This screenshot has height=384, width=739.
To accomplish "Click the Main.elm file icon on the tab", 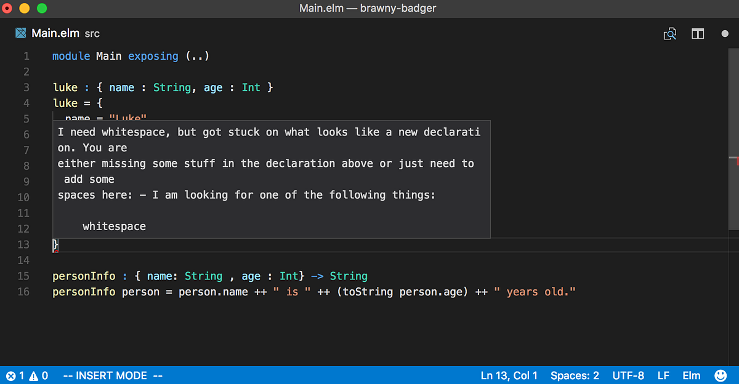I will (20, 33).
